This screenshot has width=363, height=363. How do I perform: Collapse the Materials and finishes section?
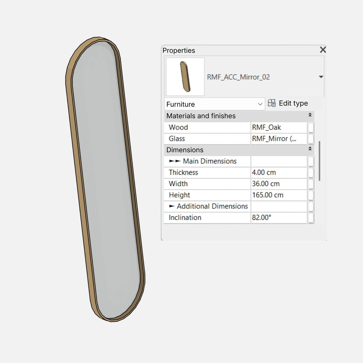310,115
